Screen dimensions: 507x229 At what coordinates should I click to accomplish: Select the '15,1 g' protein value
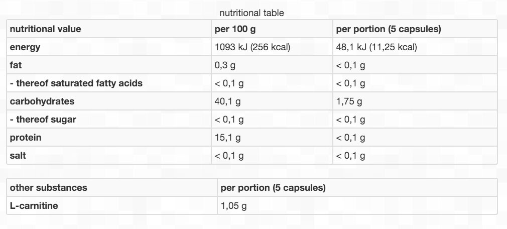pos(228,138)
